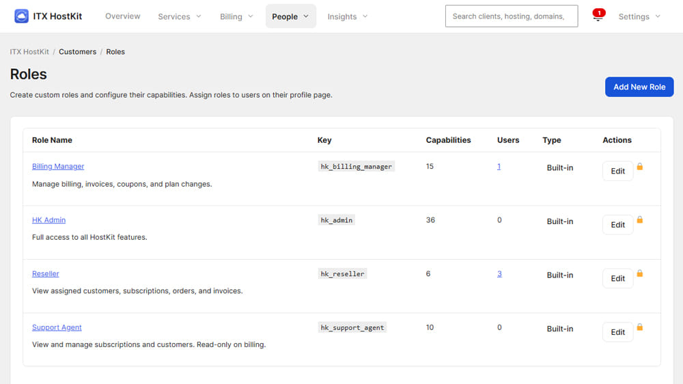Expand the Services menu chevron
The width and height of the screenshot is (683, 384).
pyautogui.click(x=199, y=16)
